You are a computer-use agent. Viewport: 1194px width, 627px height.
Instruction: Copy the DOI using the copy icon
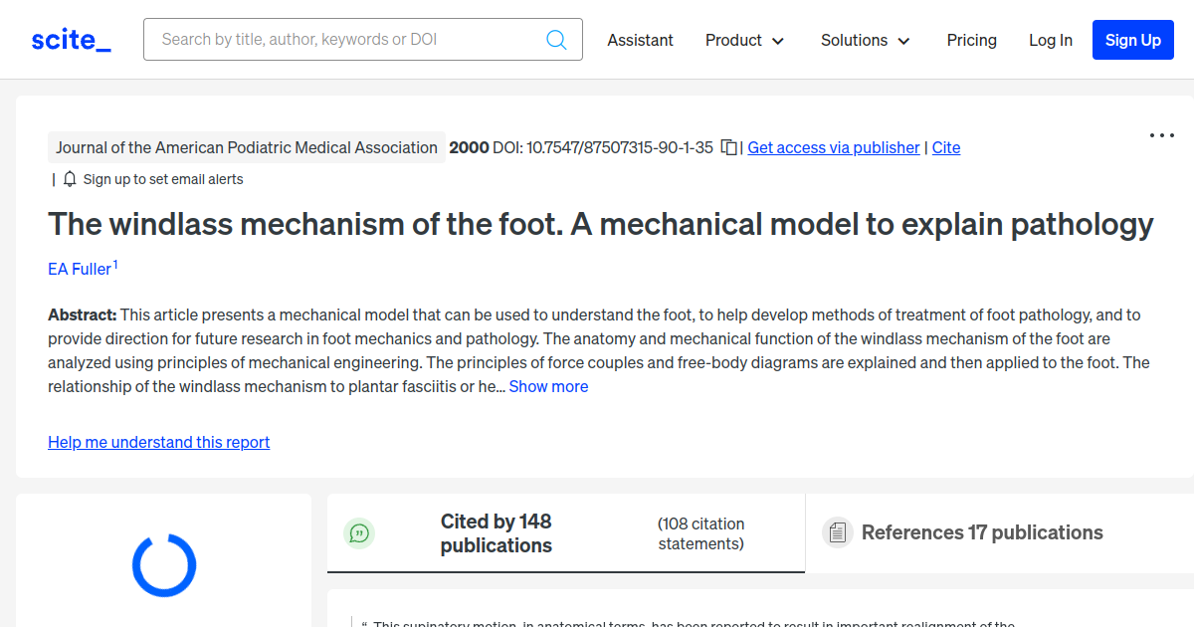tap(728, 146)
